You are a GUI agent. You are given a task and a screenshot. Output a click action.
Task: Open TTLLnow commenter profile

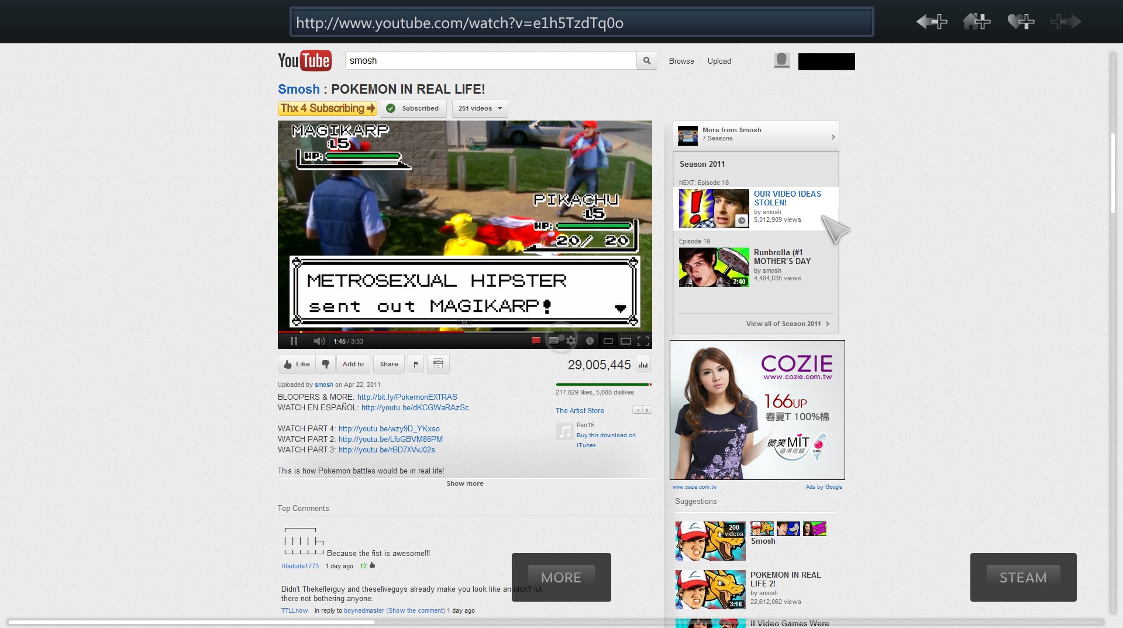(x=294, y=610)
